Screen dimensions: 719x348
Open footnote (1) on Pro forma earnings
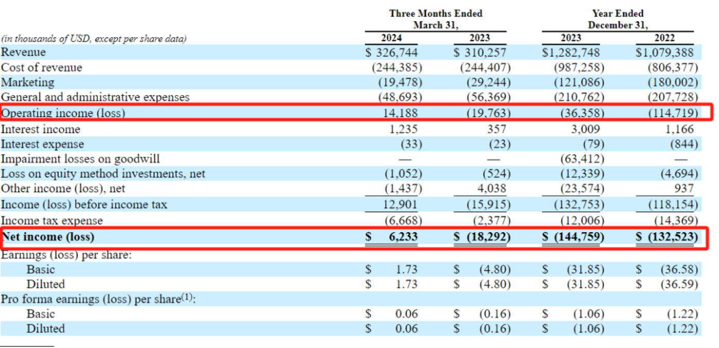tap(187, 298)
